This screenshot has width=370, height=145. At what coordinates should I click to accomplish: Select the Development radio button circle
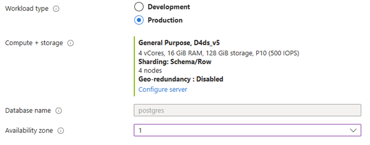[139, 7]
